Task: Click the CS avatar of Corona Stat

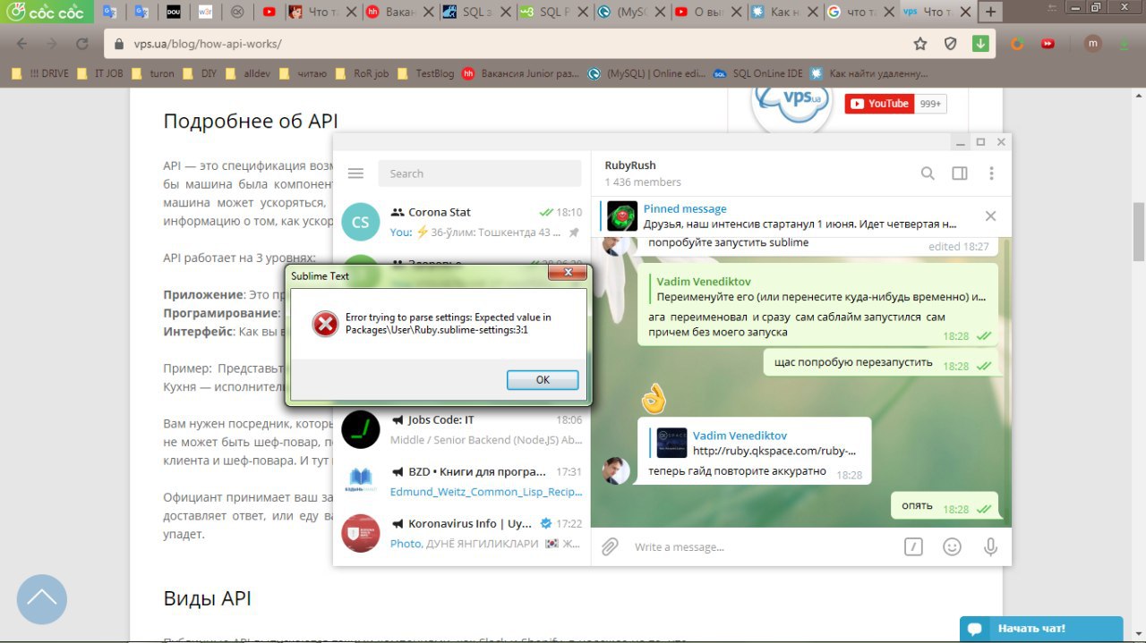Action: (x=361, y=222)
